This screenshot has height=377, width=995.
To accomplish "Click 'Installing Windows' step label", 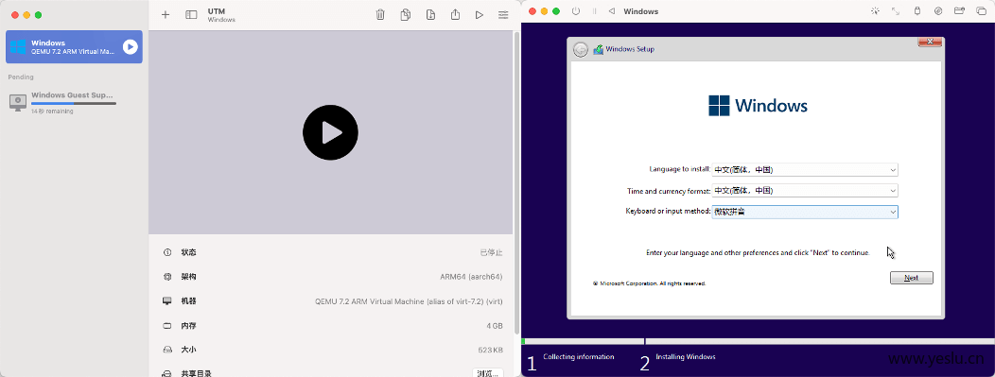I will pos(686,357).
